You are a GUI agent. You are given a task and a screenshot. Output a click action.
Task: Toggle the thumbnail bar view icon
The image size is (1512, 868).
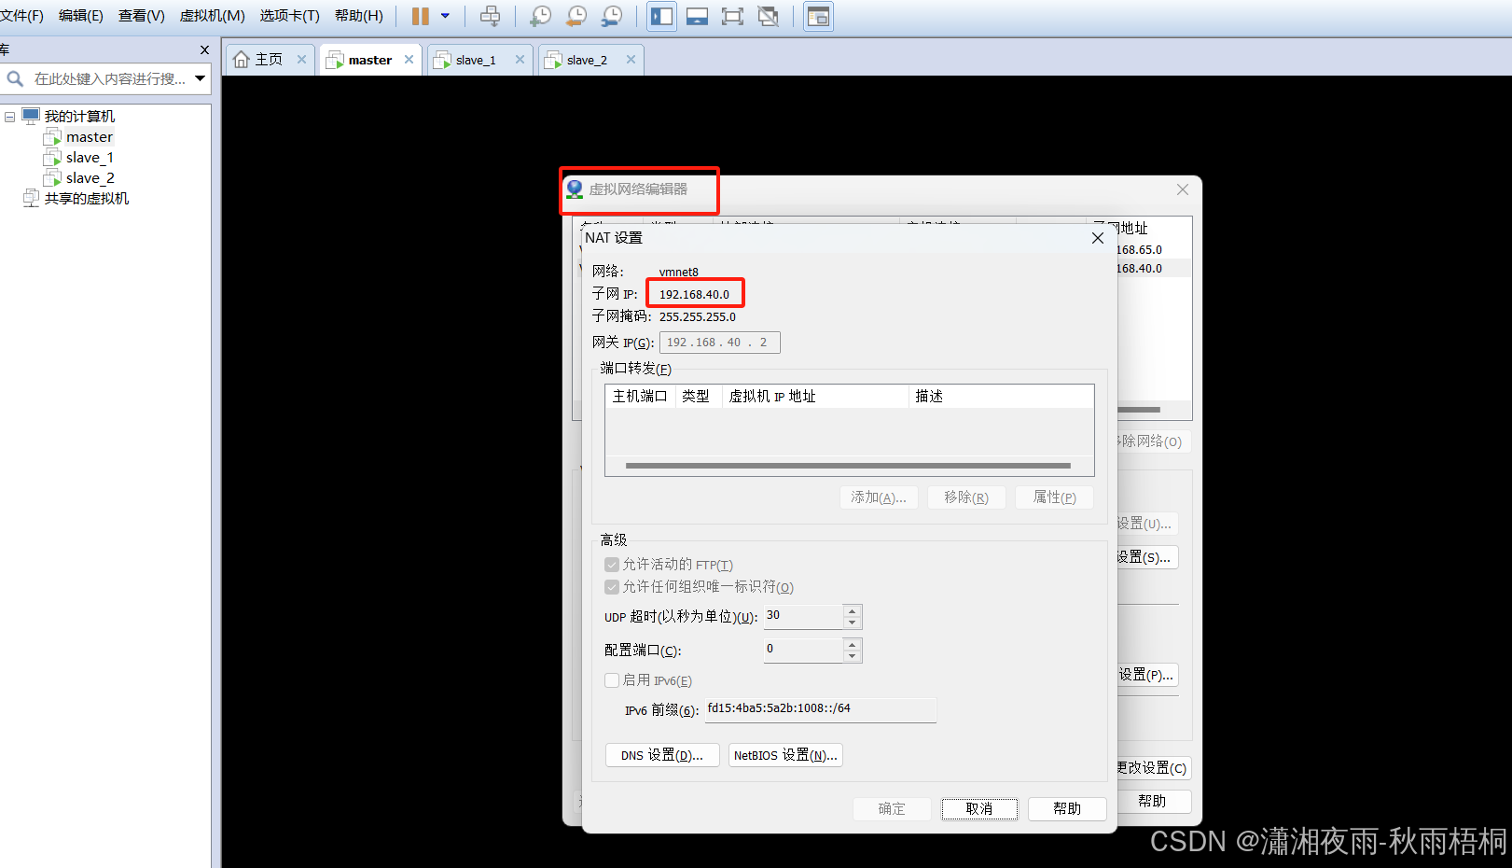coord(697,16)
